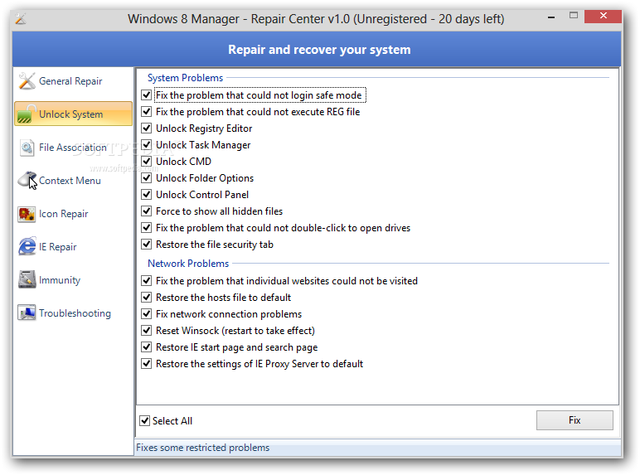Click the Troubleshooting monitor icon
Image resolution: width=640 pixels, height=475 pixels.
[27, 313]
